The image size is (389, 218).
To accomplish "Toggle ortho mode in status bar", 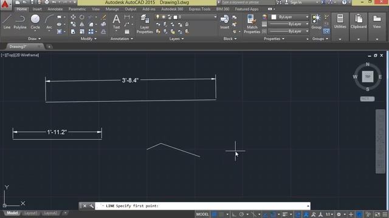I will tap(234, 214).
